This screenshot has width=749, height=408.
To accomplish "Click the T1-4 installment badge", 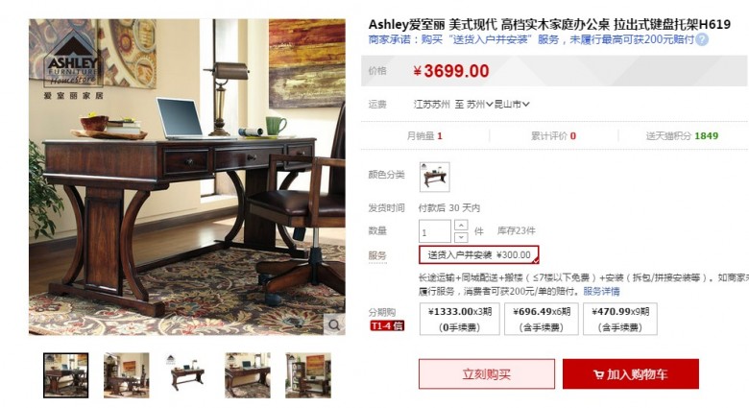I will coord(387,325).
